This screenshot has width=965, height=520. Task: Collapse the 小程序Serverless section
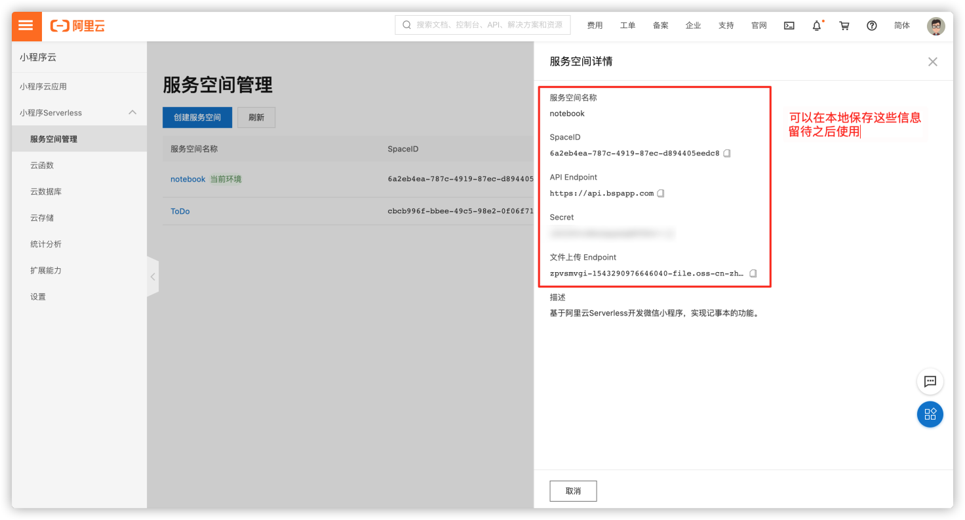click(x=132, y=113)
